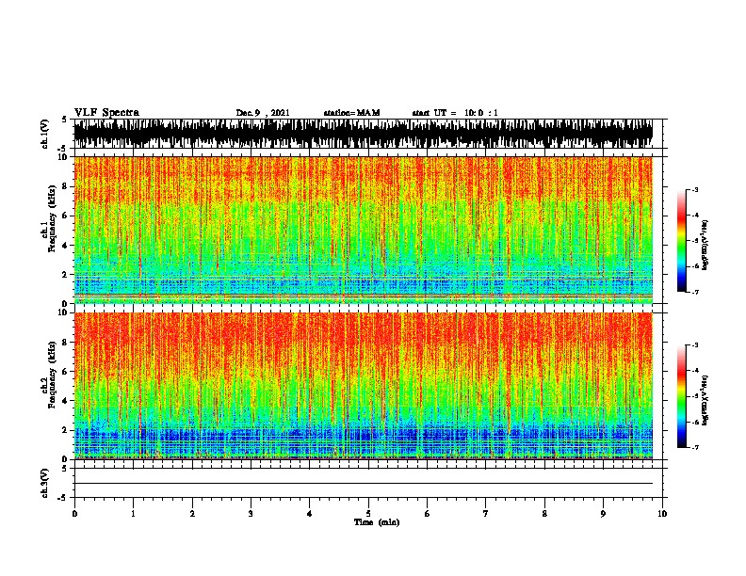The width and height of the screenshot is (746, 576).
Task: Click the ch.1 color scale bar
Action: click(681, 241)
